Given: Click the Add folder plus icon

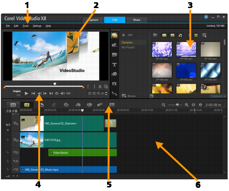Looking at the screenshot, I should pyautogui.click(x=123, y=35).
